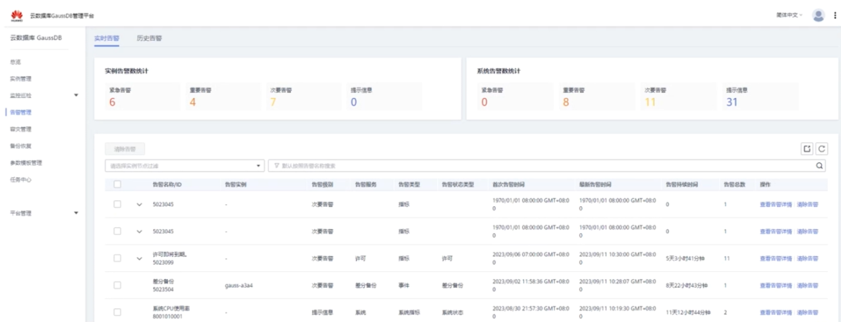Click the 告警持续时间 column header

(x=681, y=184)
